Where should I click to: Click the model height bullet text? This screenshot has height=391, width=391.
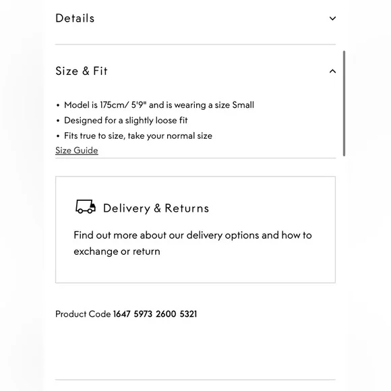coord(159,105)
